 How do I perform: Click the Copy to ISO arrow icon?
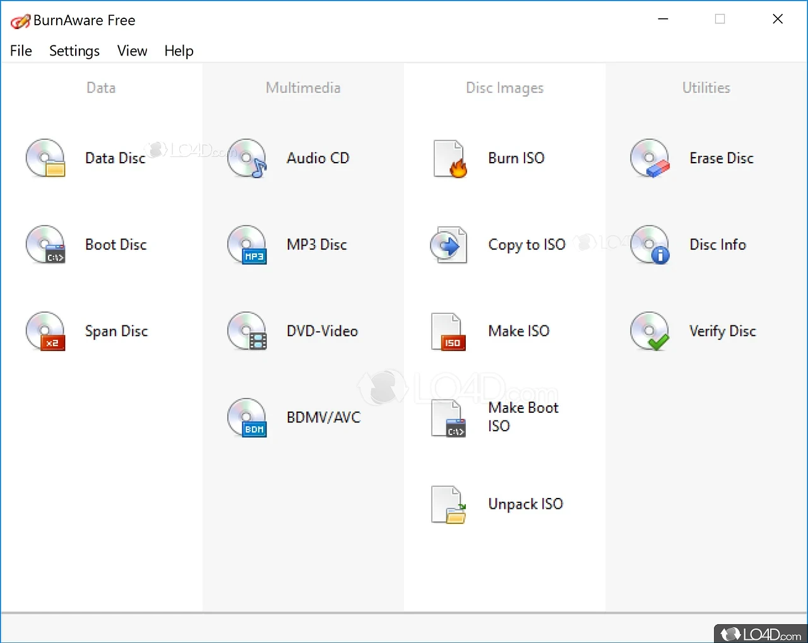[x=449, y=245]
